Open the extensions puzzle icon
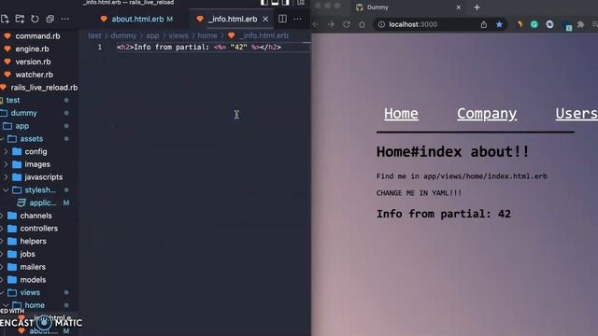This screenshot has height=336, width=598. tap(580, 24)
